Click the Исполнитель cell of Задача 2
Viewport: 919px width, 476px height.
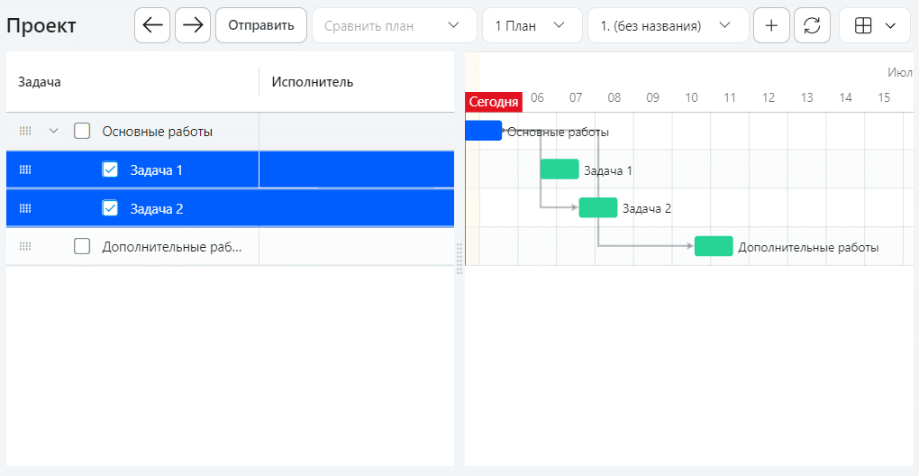pos(357,208)
